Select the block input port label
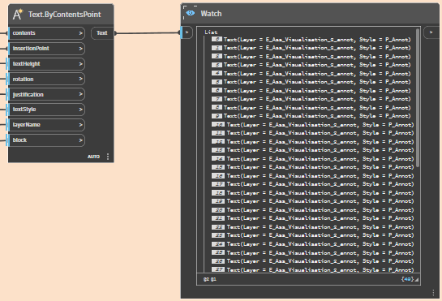This screenshot has height=301, width=442. coord(19,140)
